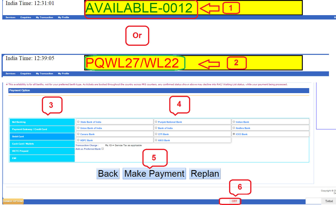
Task: Select the EMI payment option tab
Action: (42, 158)
